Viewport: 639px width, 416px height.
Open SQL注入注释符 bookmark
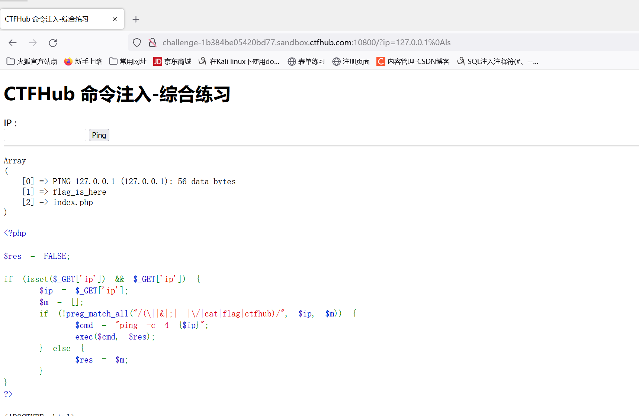click(x=498, y=61)
